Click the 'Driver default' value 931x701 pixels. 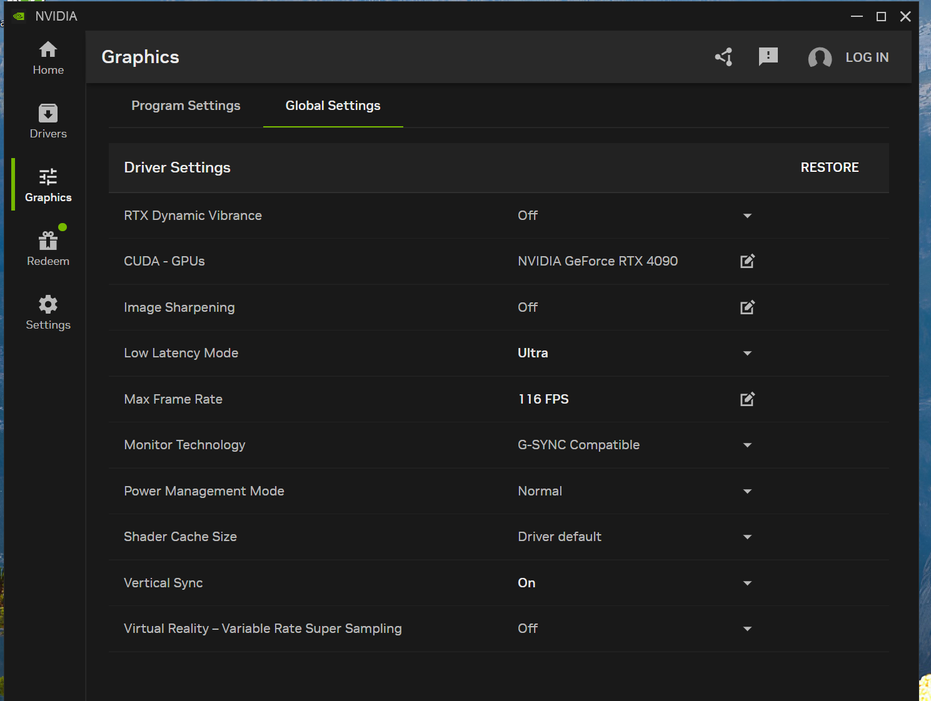tap(560, 537)
